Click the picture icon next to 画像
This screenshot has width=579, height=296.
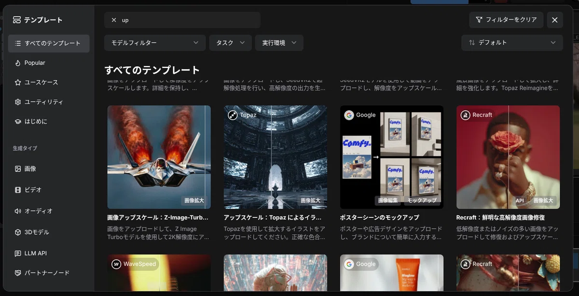(18, 169)
